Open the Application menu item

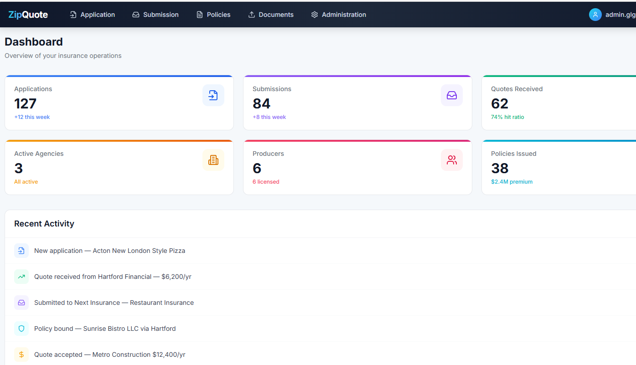(x=92, y=15)
